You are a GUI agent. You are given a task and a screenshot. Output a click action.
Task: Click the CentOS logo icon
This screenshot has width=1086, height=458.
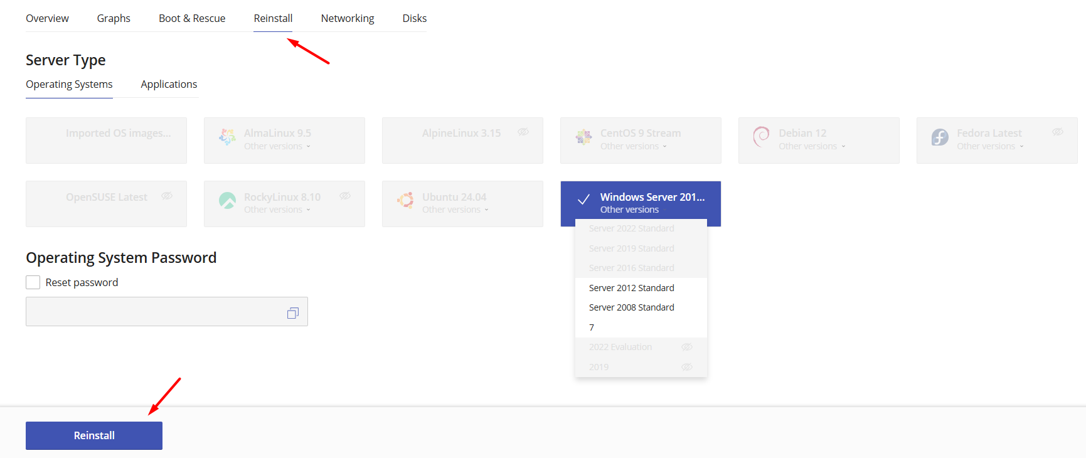pyautogui.click(x=583, y=137)
